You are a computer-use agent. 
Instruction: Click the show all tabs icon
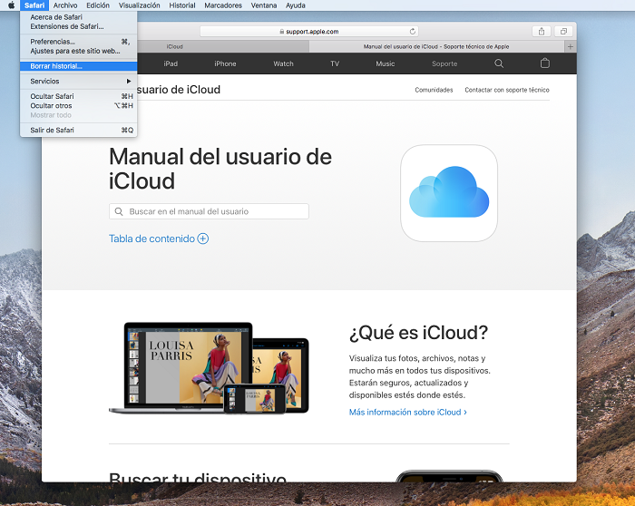coord(563,31)
